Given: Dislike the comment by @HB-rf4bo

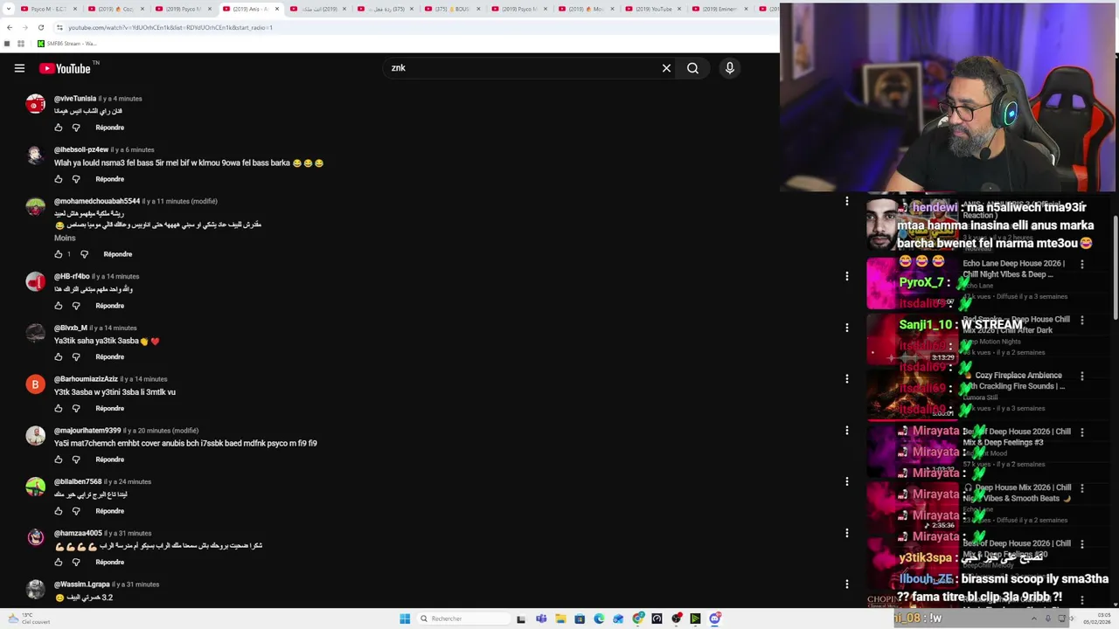Looking at the screenshot, I should pyautogui.click(x=76, y=306).
